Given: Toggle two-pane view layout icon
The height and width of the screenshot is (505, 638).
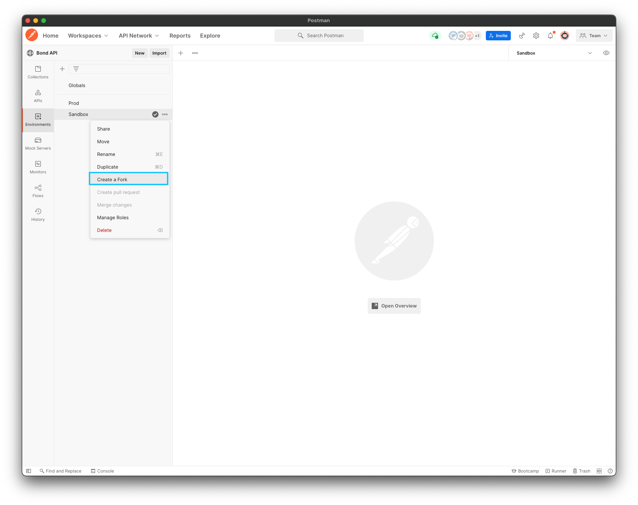Looking at the screenshot, I should [599, 471].
